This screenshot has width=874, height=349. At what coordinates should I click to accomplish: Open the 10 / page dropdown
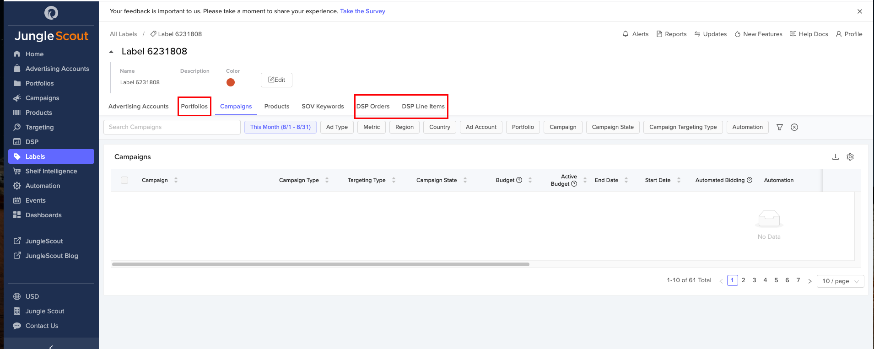[x=841, y=281]
